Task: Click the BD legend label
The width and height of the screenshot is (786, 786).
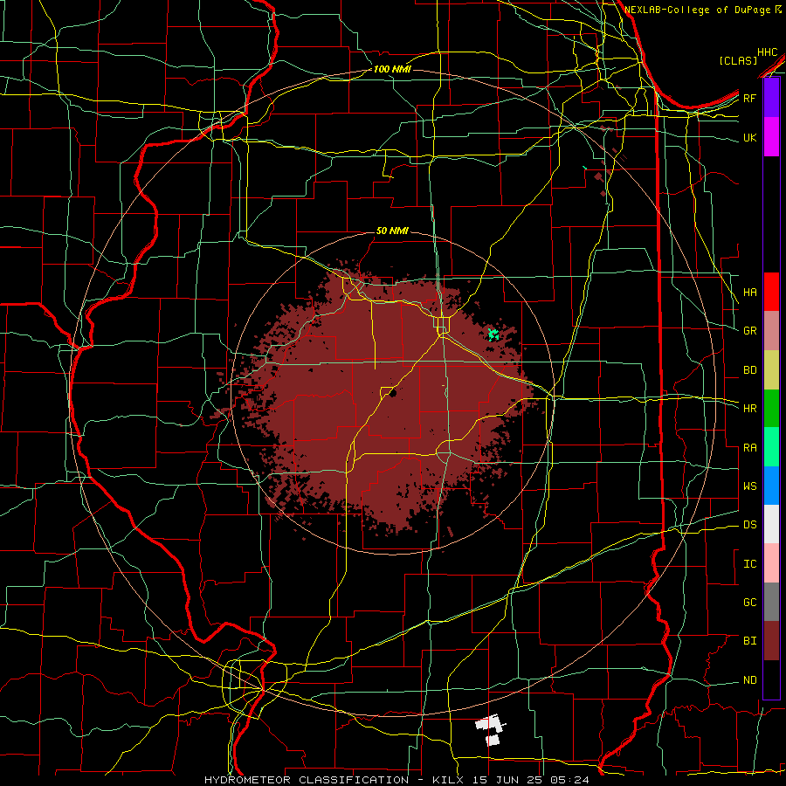Action: pyautogui.click(x=750, y=370)
